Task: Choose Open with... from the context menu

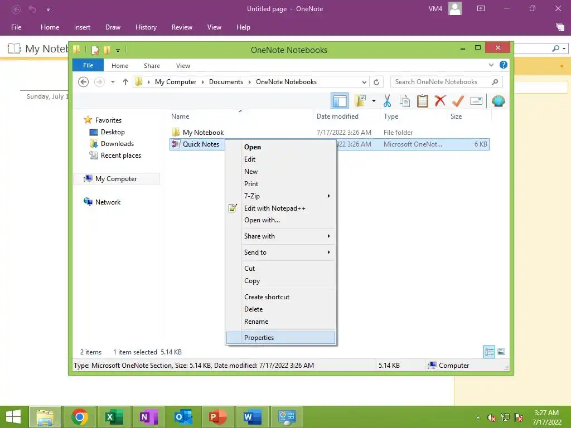Action: (x=280, y=220)
